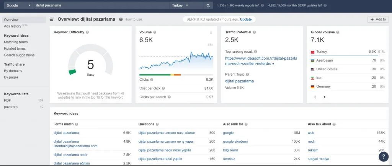
Task: Click the volume trend chart
Action: [176, 60]
